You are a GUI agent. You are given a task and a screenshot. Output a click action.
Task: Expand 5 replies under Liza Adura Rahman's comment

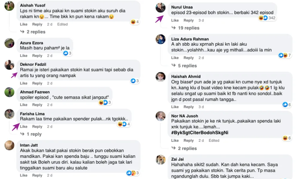[187, 66]
